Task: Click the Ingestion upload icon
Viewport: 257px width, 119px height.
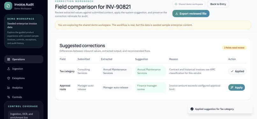Action: click(x=9, y=69)
